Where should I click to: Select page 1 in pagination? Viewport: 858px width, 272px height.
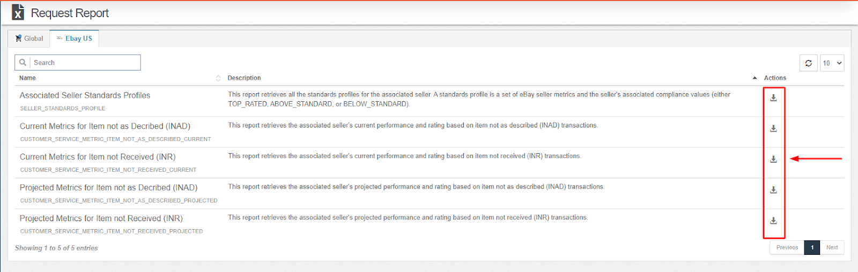click(x=812, y=247)
